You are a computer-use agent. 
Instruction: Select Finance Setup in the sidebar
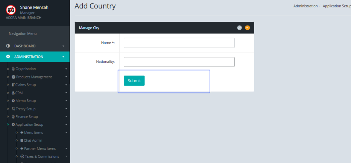26,117
